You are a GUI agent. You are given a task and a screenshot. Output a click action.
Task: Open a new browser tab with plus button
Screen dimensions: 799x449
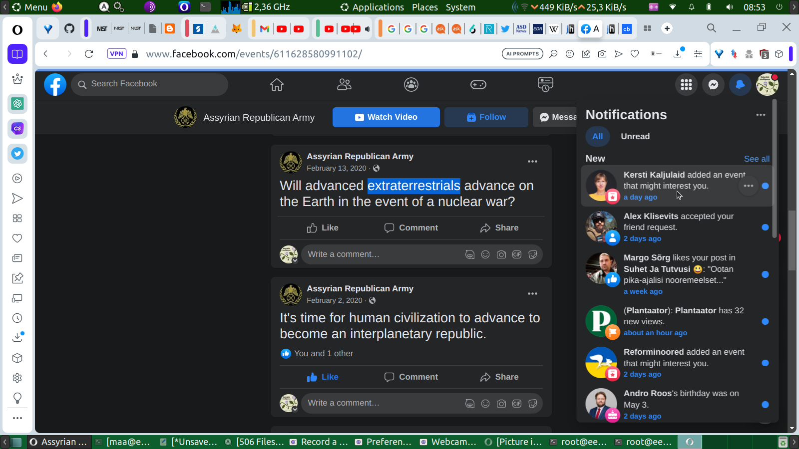point(667,28)
